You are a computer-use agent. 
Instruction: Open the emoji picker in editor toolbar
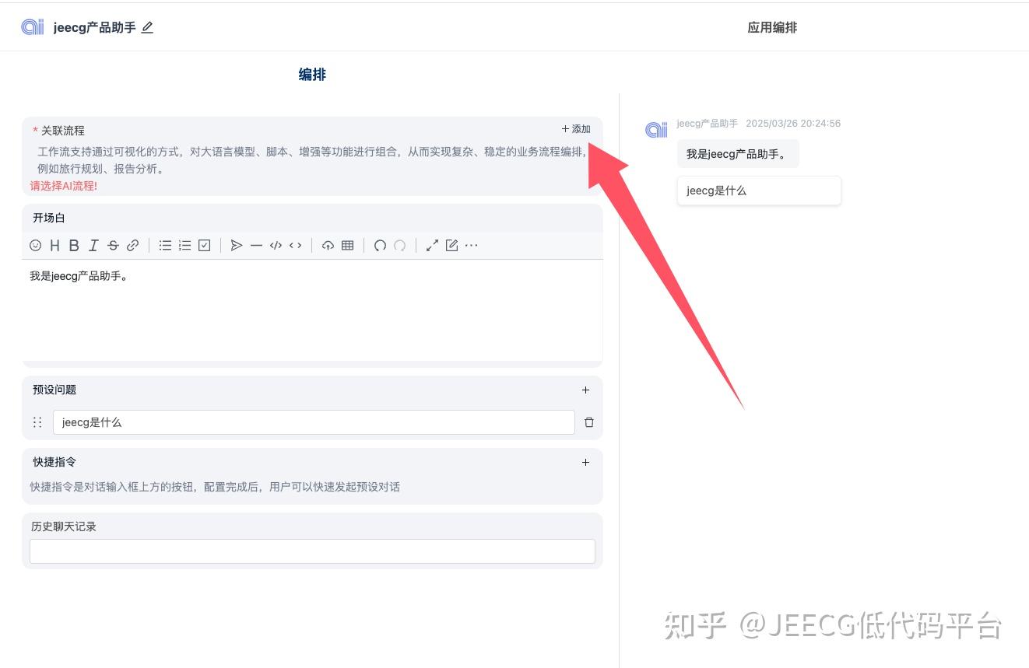point(36,246)
